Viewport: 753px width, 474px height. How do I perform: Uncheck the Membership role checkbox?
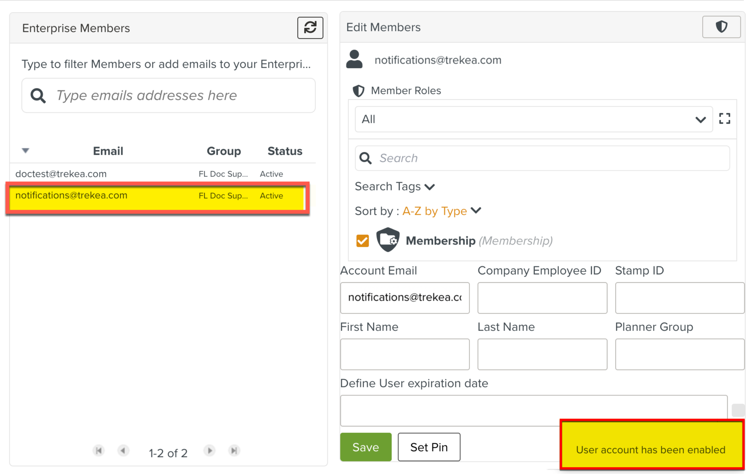(x=362, y=241)
